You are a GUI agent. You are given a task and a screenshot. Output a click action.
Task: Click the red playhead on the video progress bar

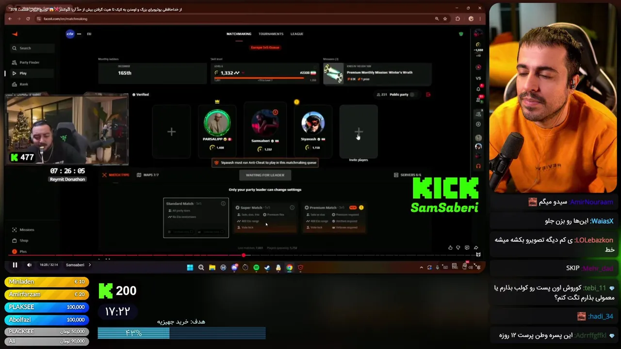tap(244, 255)
